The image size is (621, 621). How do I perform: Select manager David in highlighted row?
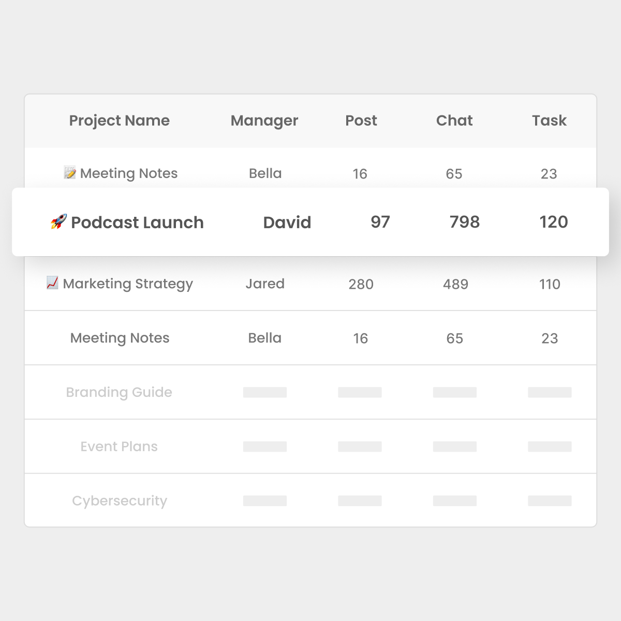287,223
